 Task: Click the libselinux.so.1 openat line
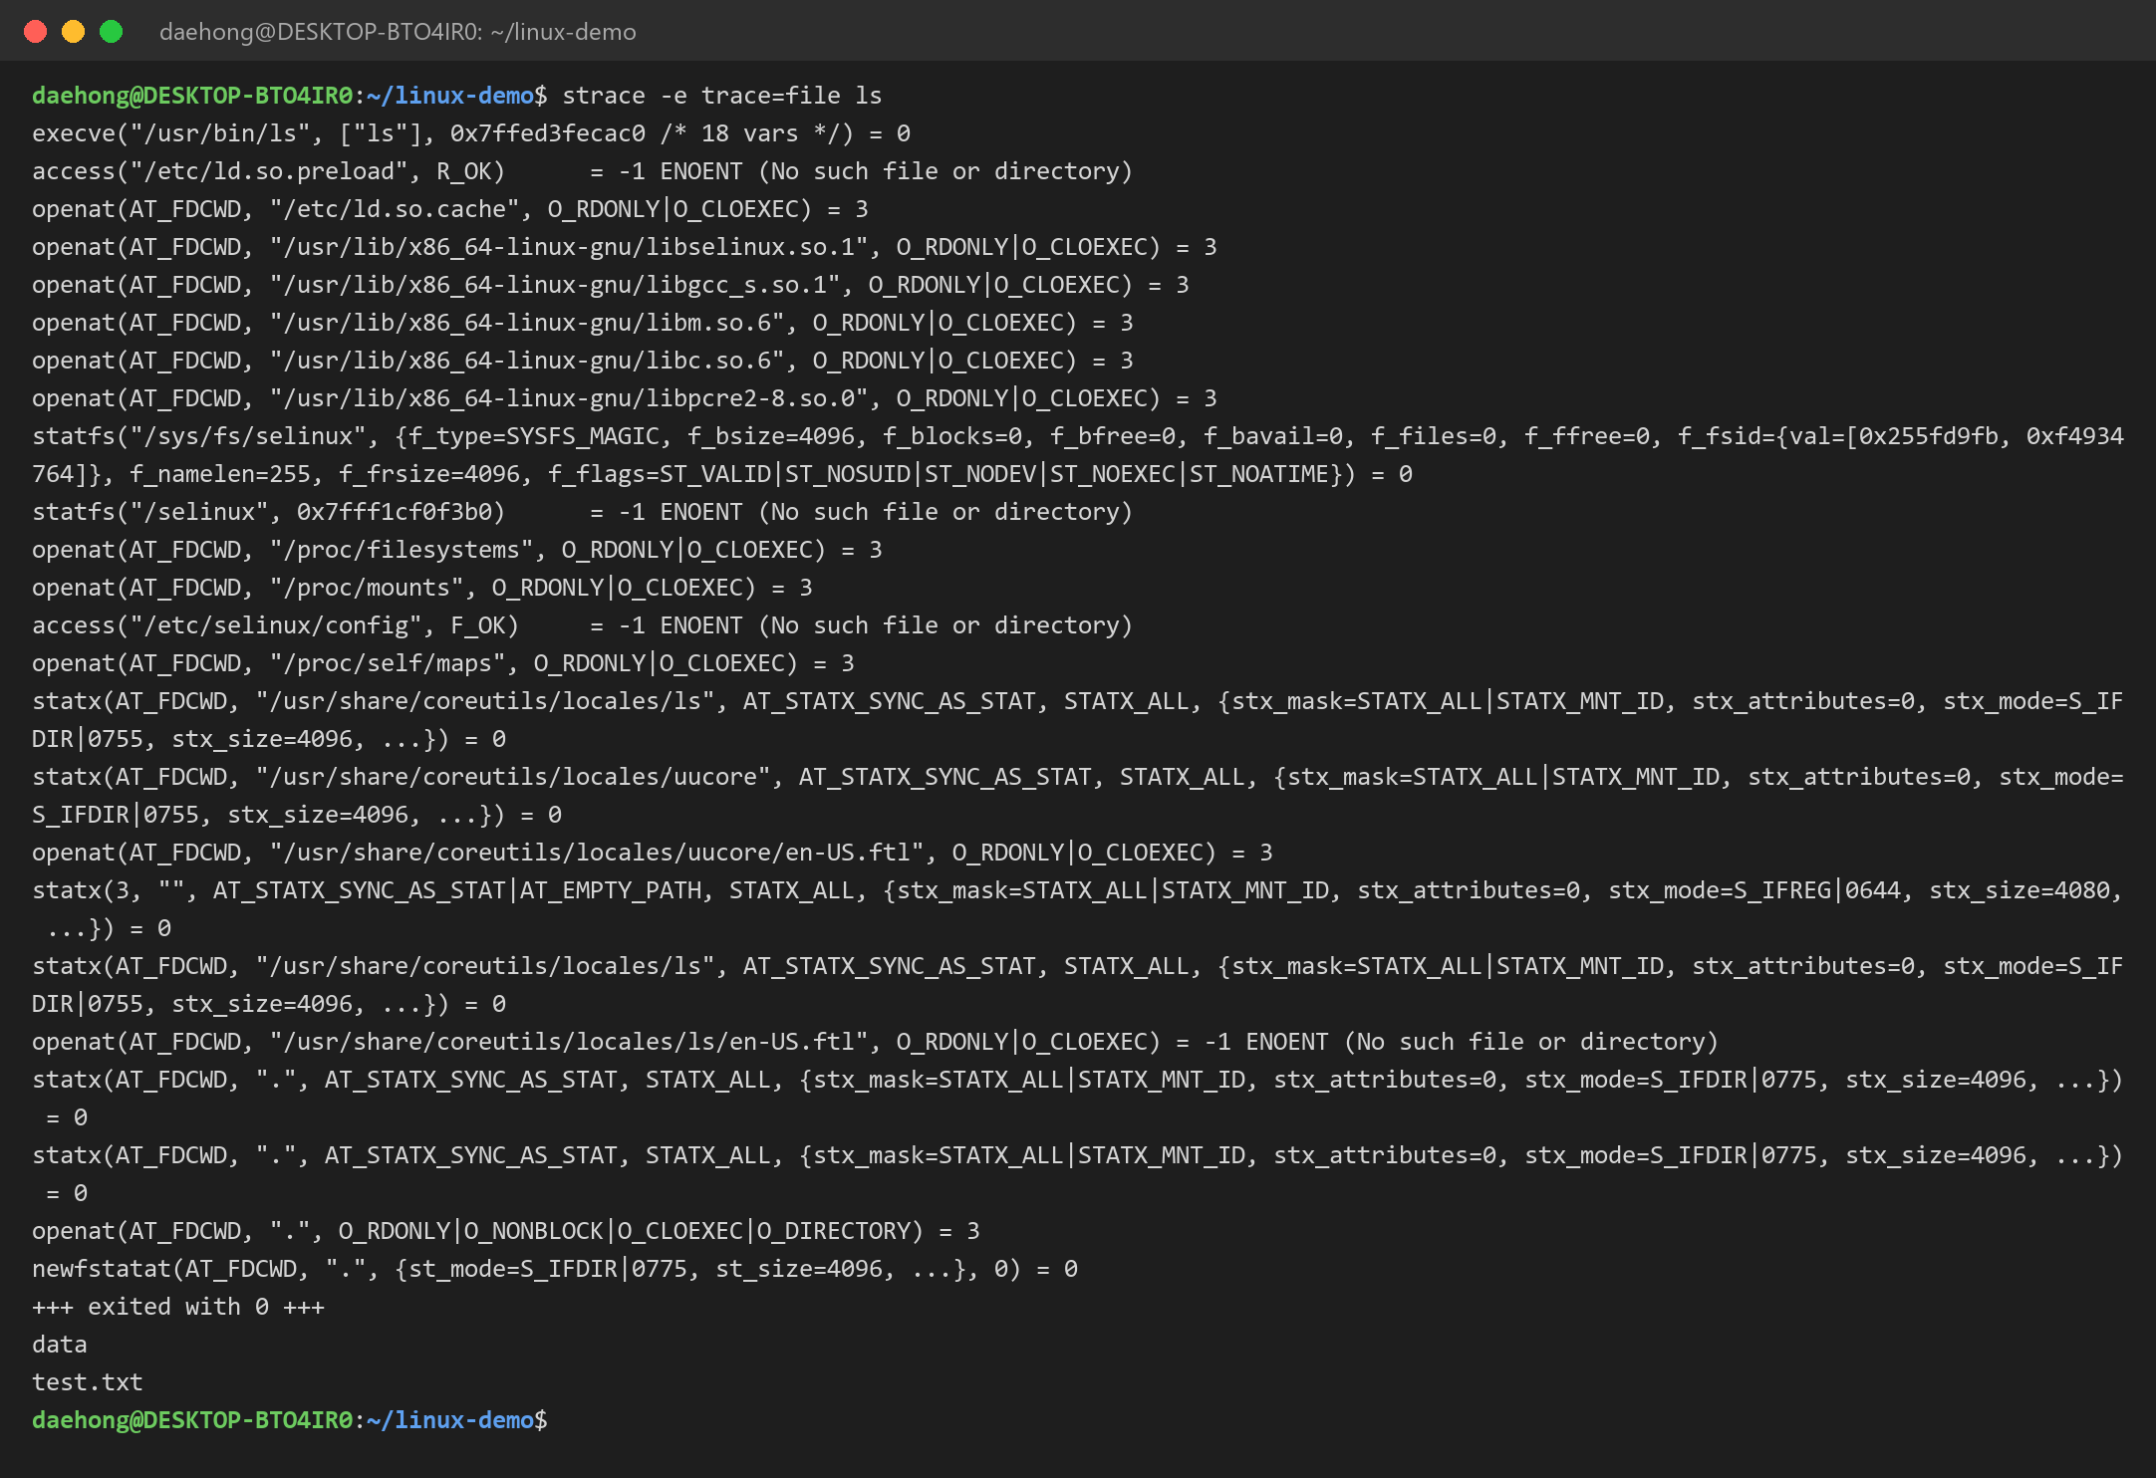625,247
